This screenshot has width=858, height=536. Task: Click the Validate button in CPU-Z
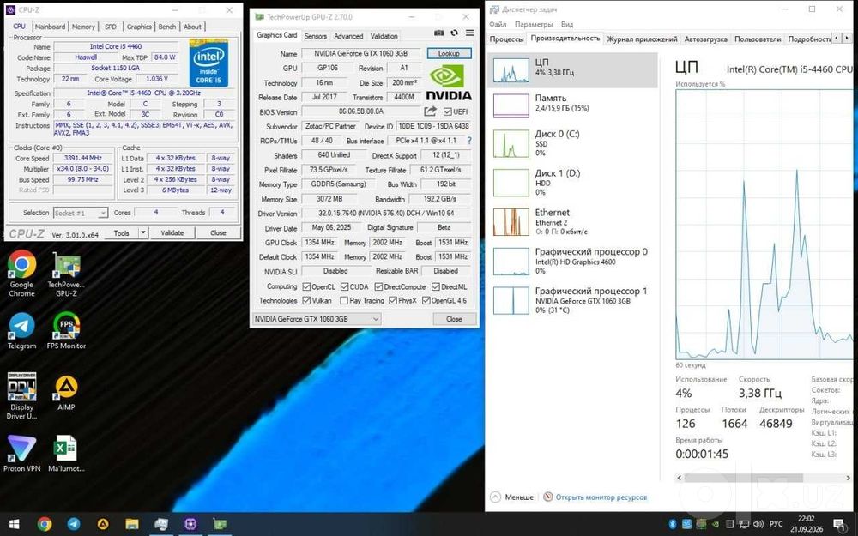click(172, 233)
